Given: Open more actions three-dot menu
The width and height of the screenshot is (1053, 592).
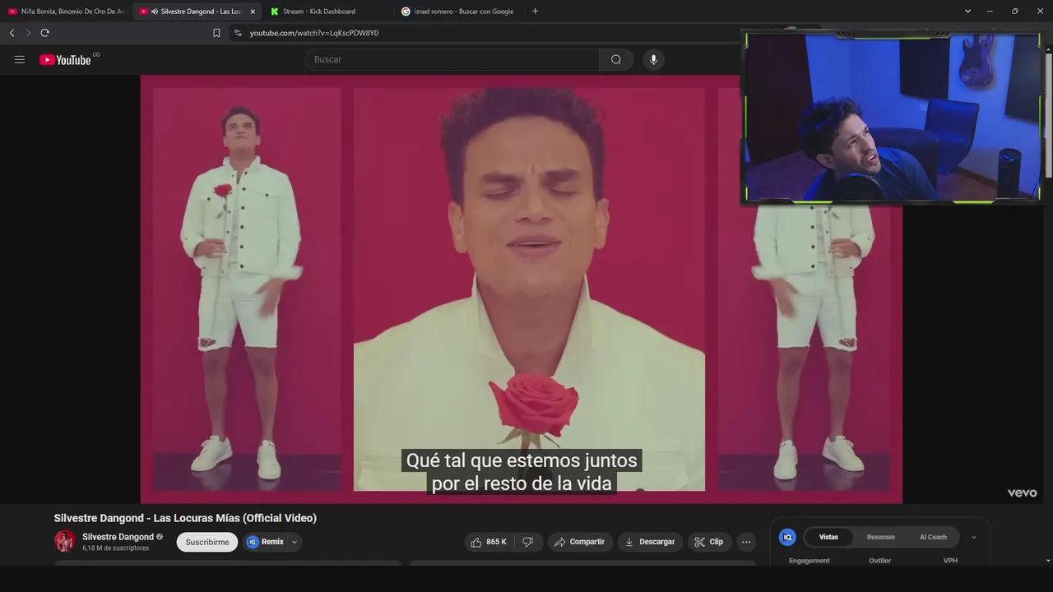Looking at the screenshot, I should coord(746,542).
